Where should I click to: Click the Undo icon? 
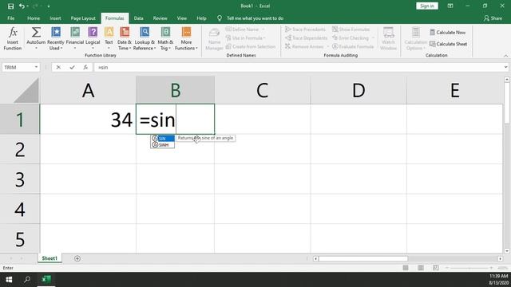coord(22,6)
